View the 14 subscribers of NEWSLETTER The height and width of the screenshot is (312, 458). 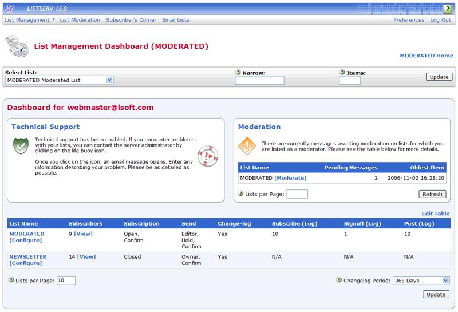(x=86, y=257)
